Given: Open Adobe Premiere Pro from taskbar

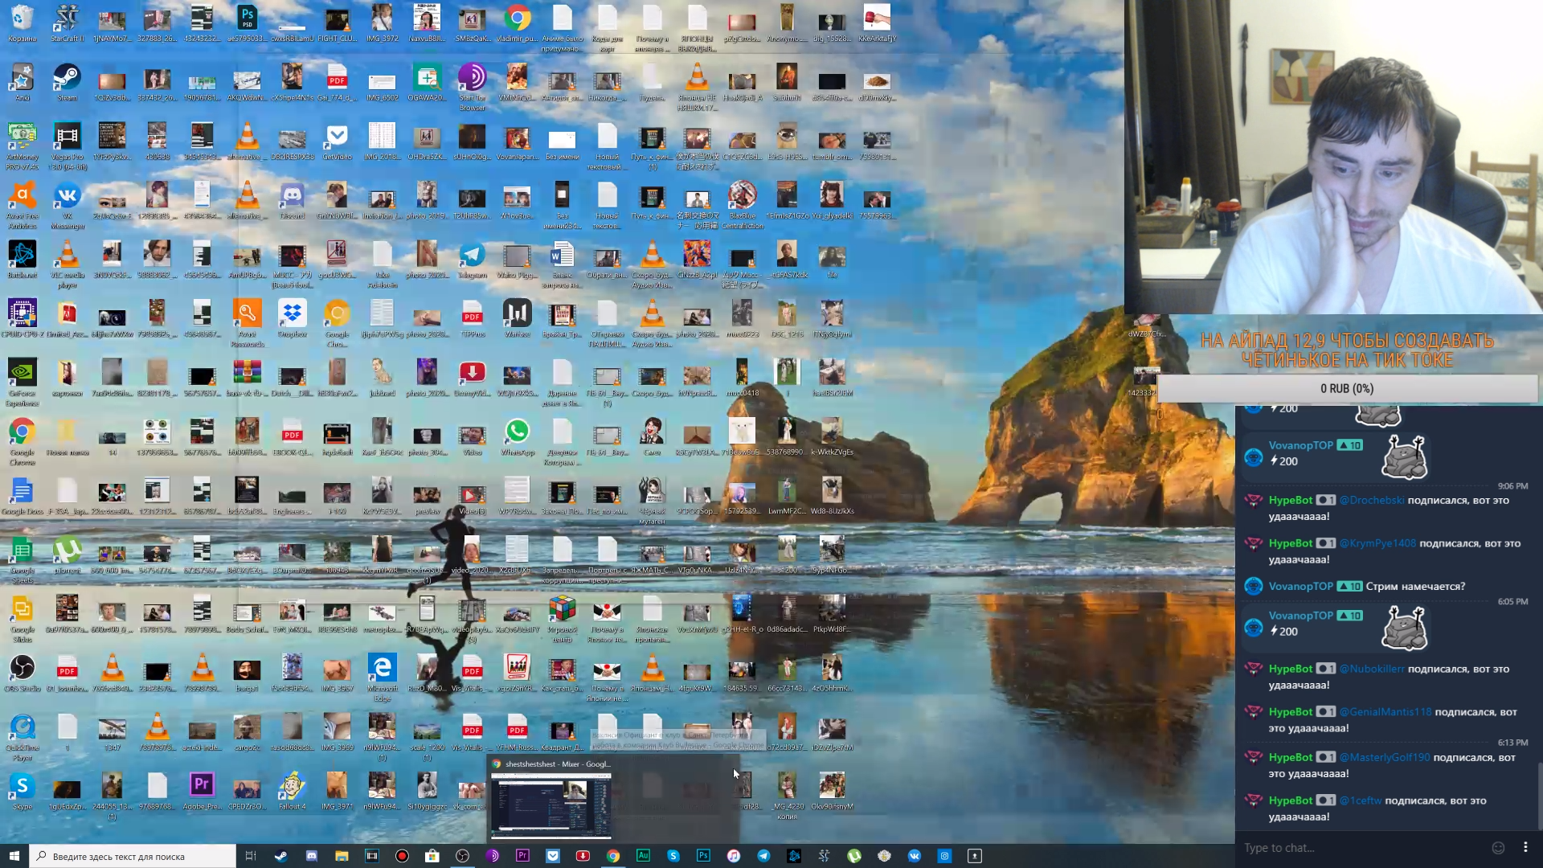Looking at the screenshot, I should click(x=522, y=856).
